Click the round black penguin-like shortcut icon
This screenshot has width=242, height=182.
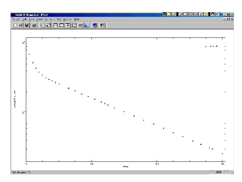tap(213, 14)
